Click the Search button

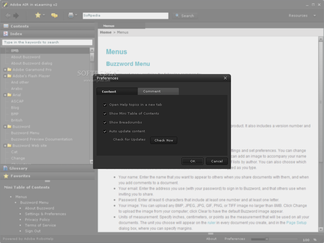pos(185,16)
